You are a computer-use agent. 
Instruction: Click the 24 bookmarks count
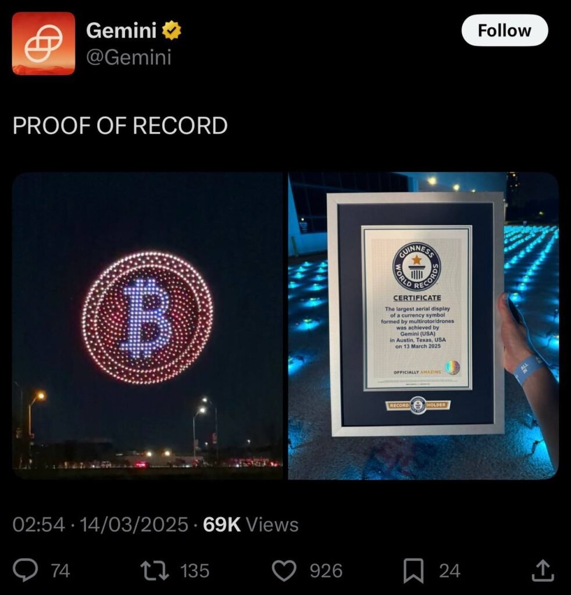[449, 571]
